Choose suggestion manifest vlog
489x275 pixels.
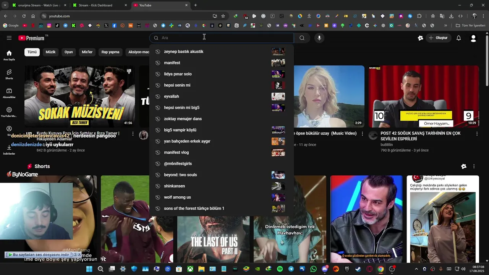[222, 152]
